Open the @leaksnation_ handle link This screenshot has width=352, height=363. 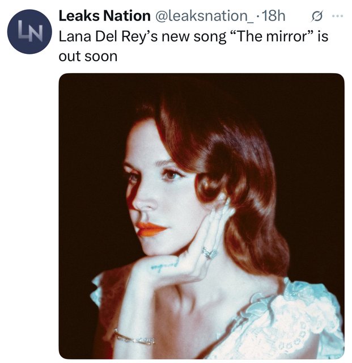(204, 16)
